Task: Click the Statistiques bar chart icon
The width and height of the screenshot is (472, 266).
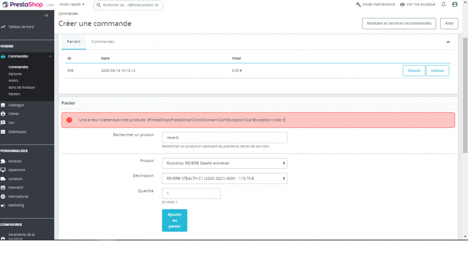Action: [3, 132]
